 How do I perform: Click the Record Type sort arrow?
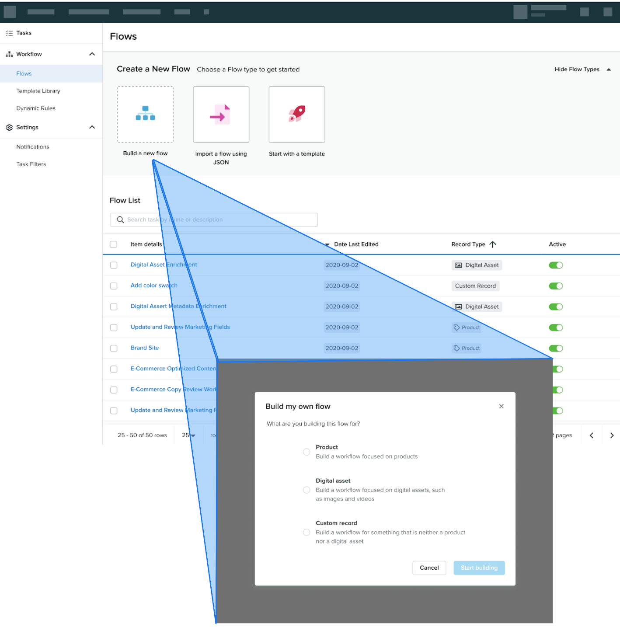pos(493,244)
